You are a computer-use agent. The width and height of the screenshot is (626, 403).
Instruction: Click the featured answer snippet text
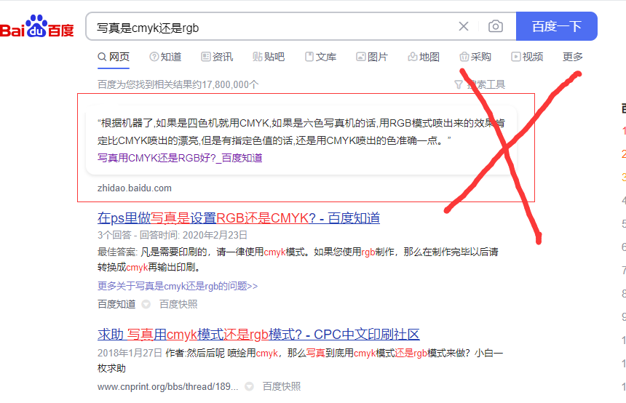click(301, 132)
